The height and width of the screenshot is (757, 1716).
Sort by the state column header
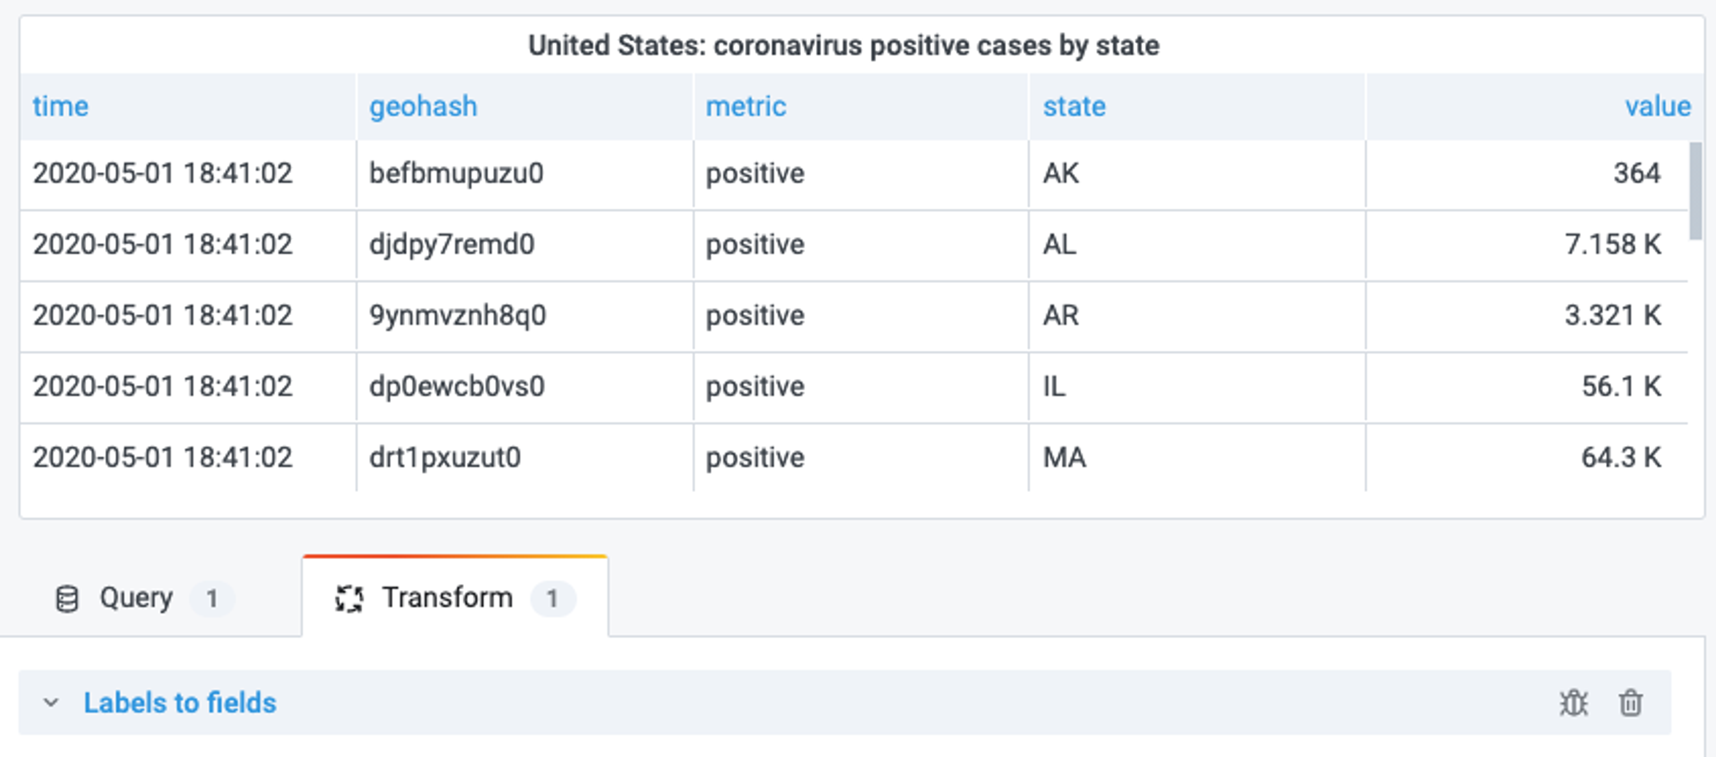click(1074, 107)
